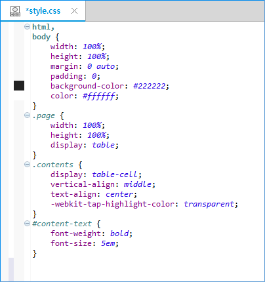Click 'height: 100%' under .page
Viewport: 265px width, 282px height.
point(80,135)
